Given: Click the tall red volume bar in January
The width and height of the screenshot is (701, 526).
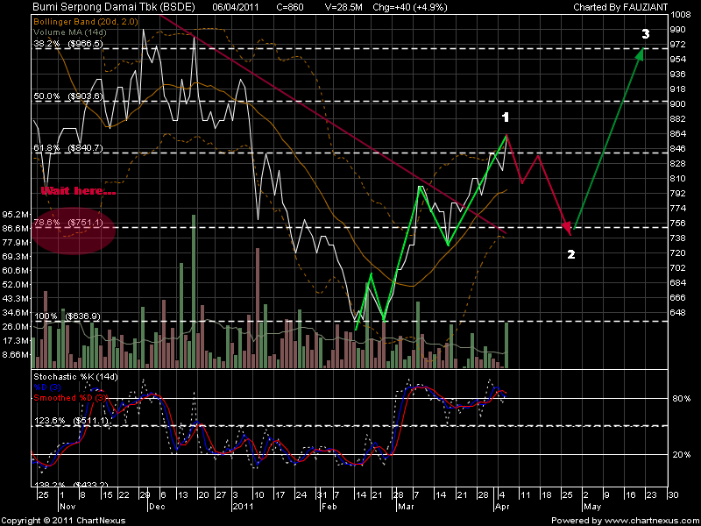Looking at the screenshot, I should pos(258,309).
